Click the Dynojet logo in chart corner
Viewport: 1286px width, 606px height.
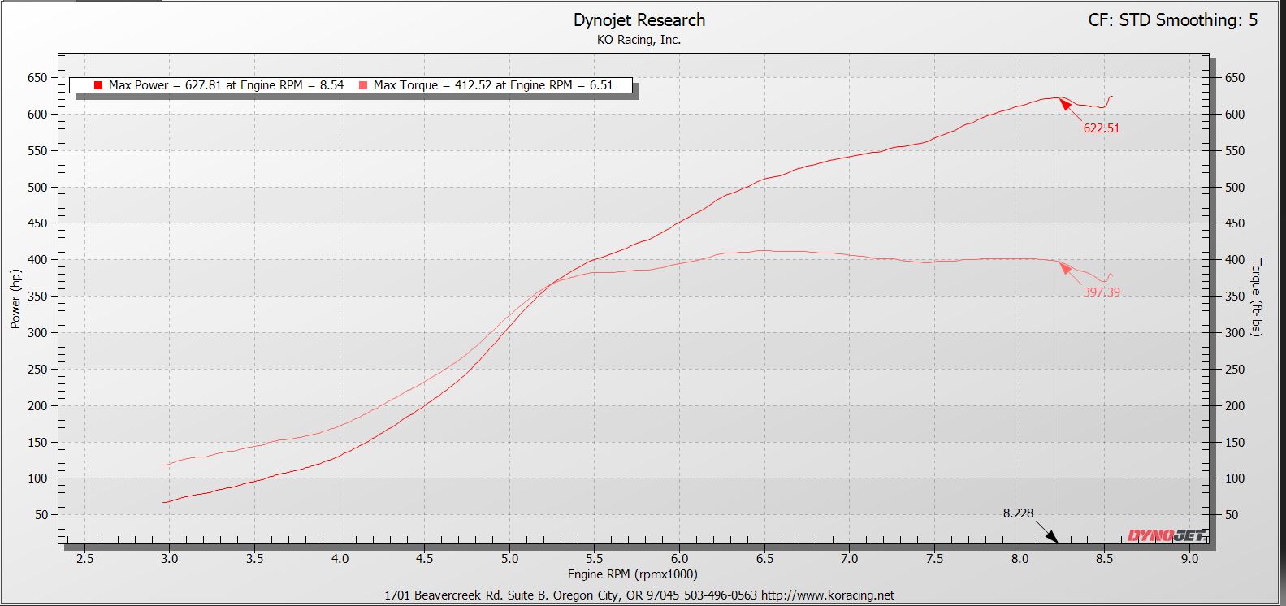[x=1166, y=535]
